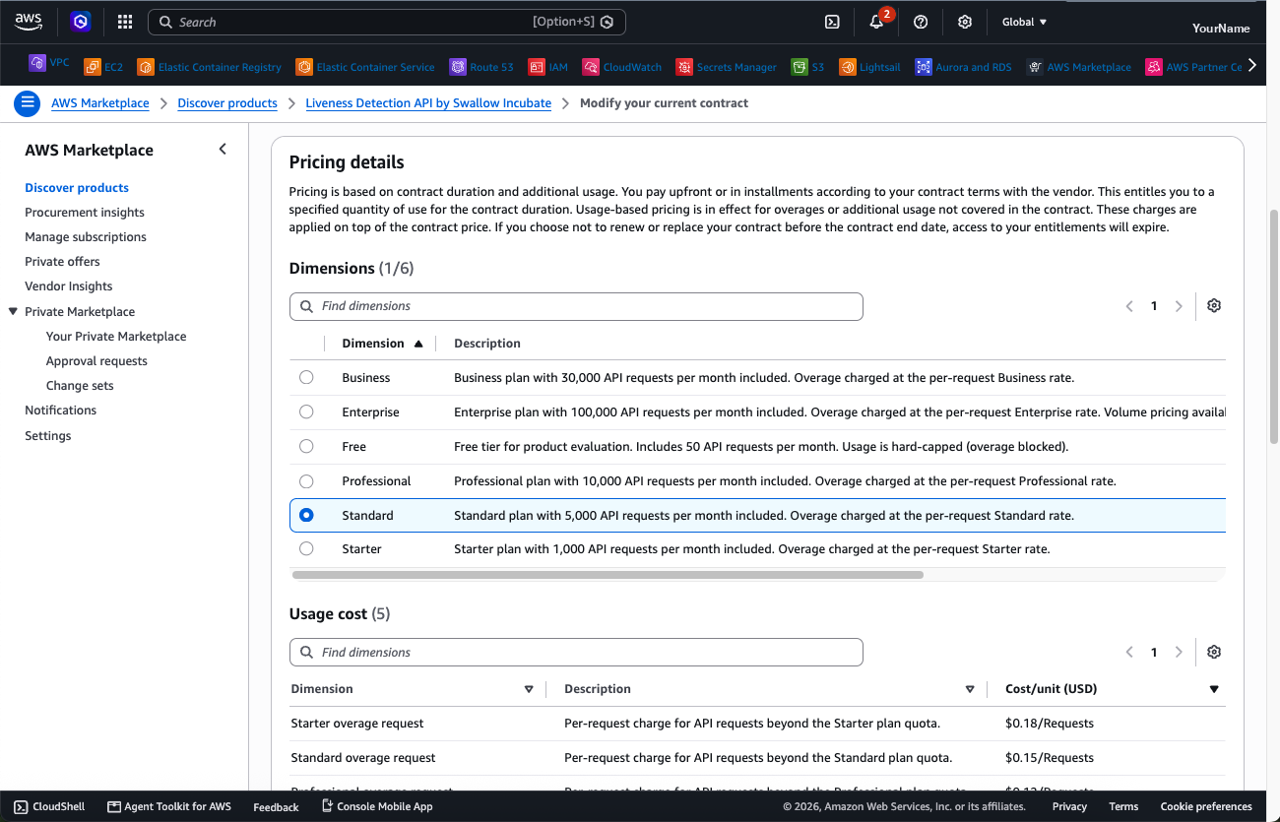Open the notifications bell

(x=876, y=22)
